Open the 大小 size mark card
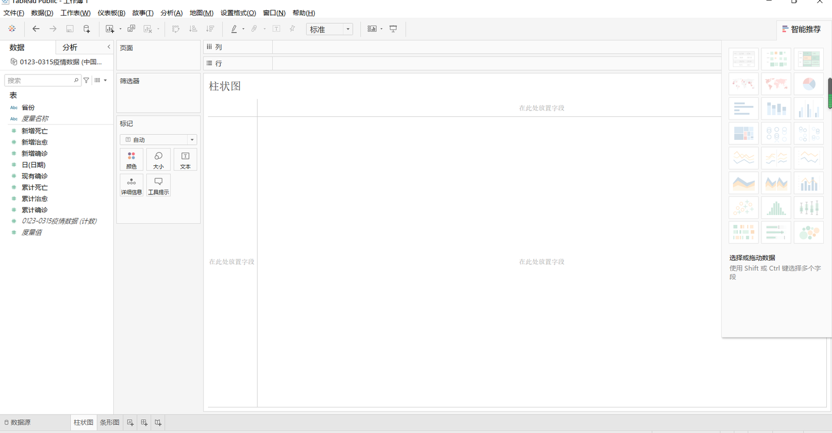The height and width of the screenshot is (433, 832). [x=158, y=160]
